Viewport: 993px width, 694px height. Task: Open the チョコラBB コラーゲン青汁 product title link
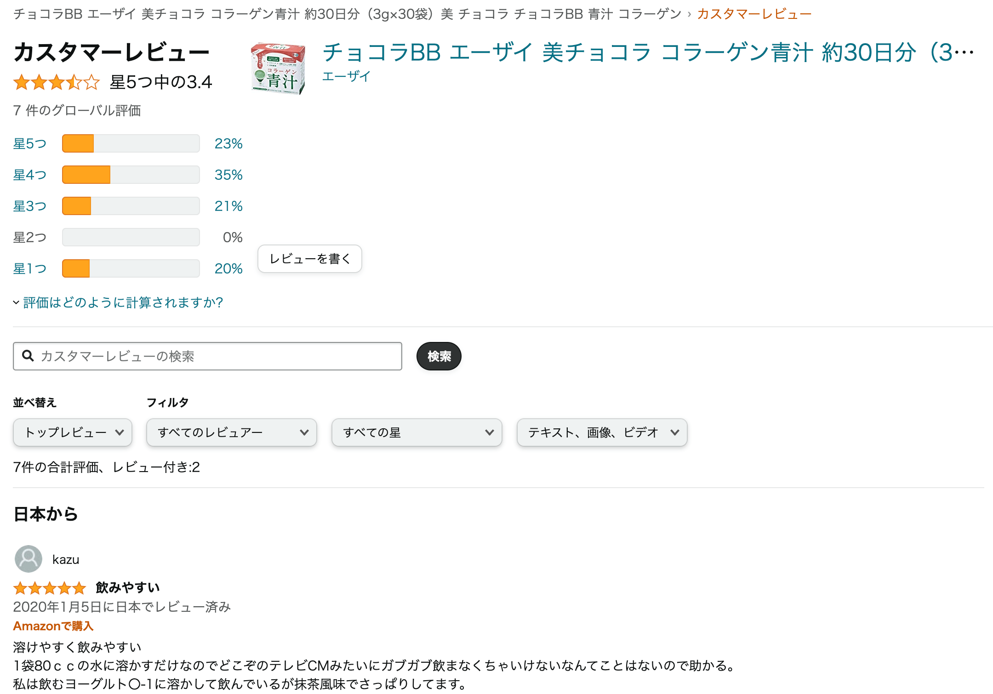pos(648,52)
